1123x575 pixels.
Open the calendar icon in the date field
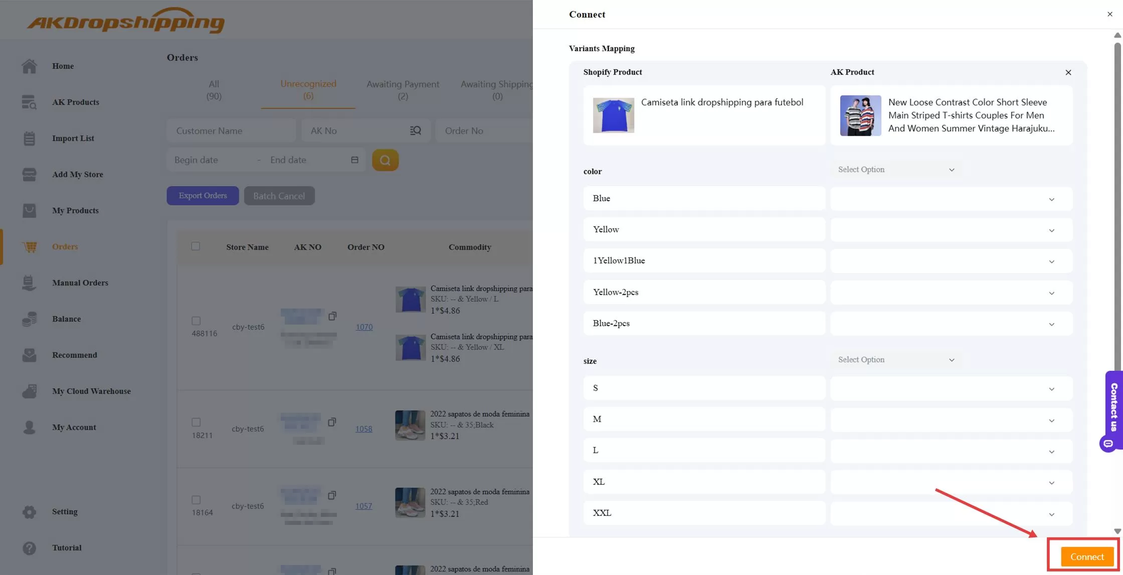[x=354, y=160]
